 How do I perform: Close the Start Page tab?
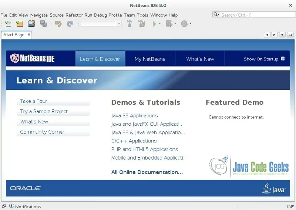tap(29, 35)
